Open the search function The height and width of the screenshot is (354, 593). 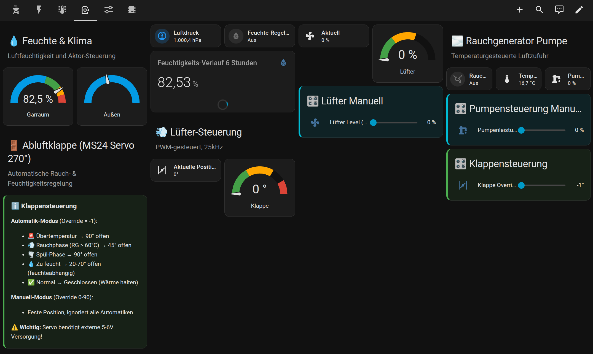point(540,10)
